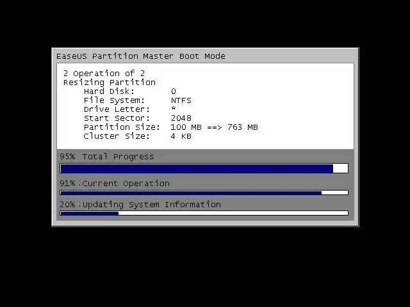Click the '20% Updating System Information' label
410x307 pixels.
pyautogui.click(x=140, y=205)
